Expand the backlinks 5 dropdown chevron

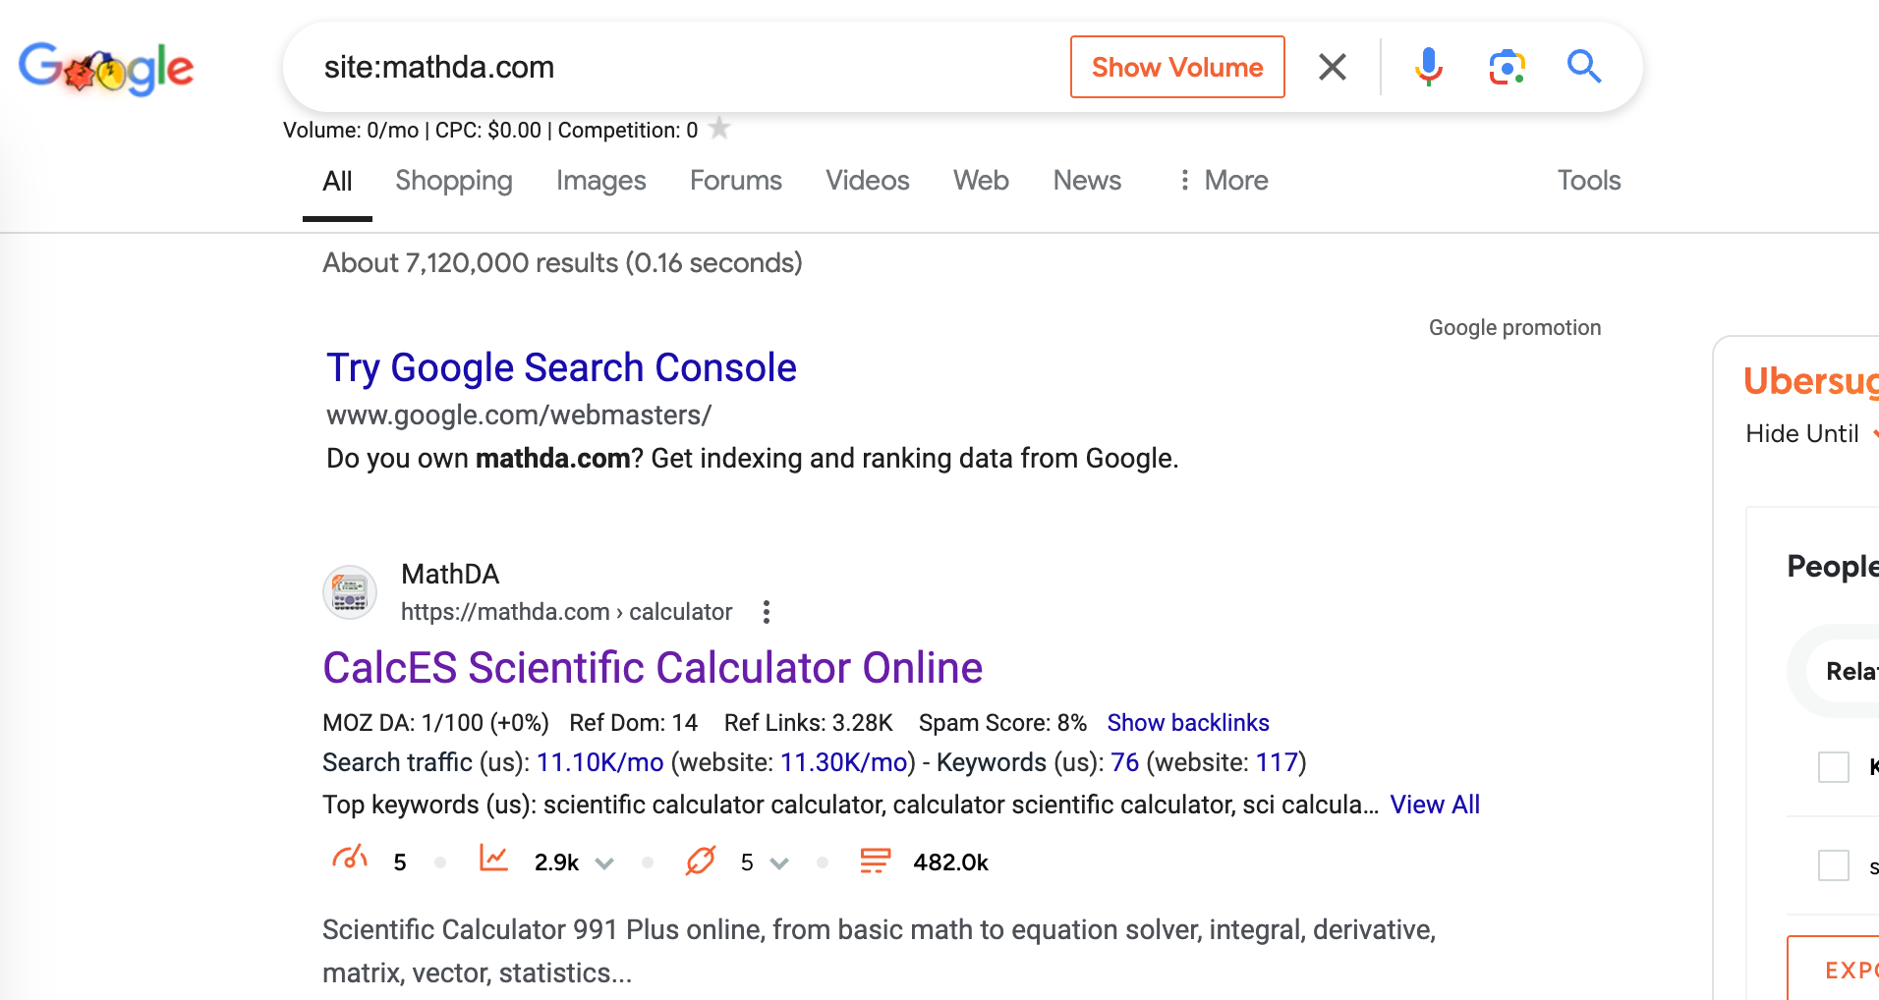pos(779,863)
